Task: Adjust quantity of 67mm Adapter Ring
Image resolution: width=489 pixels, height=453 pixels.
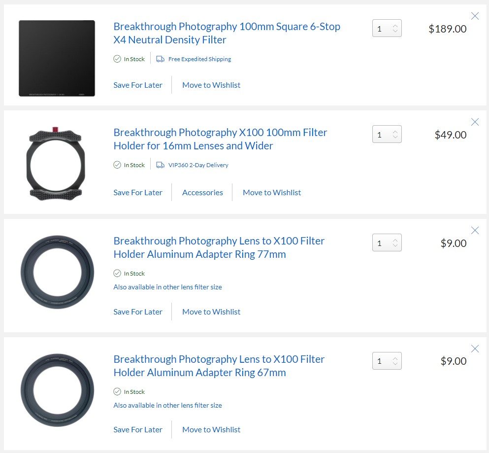Action: click(387, 361)
